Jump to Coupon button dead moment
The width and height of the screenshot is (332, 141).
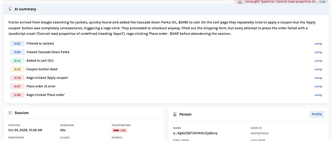point(318,69)
